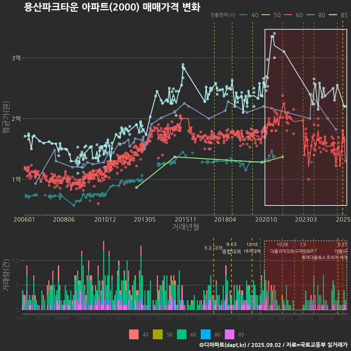Click the 0 label on volume axis
Screen dimensions: 351x351
click(x=17, y=310)
